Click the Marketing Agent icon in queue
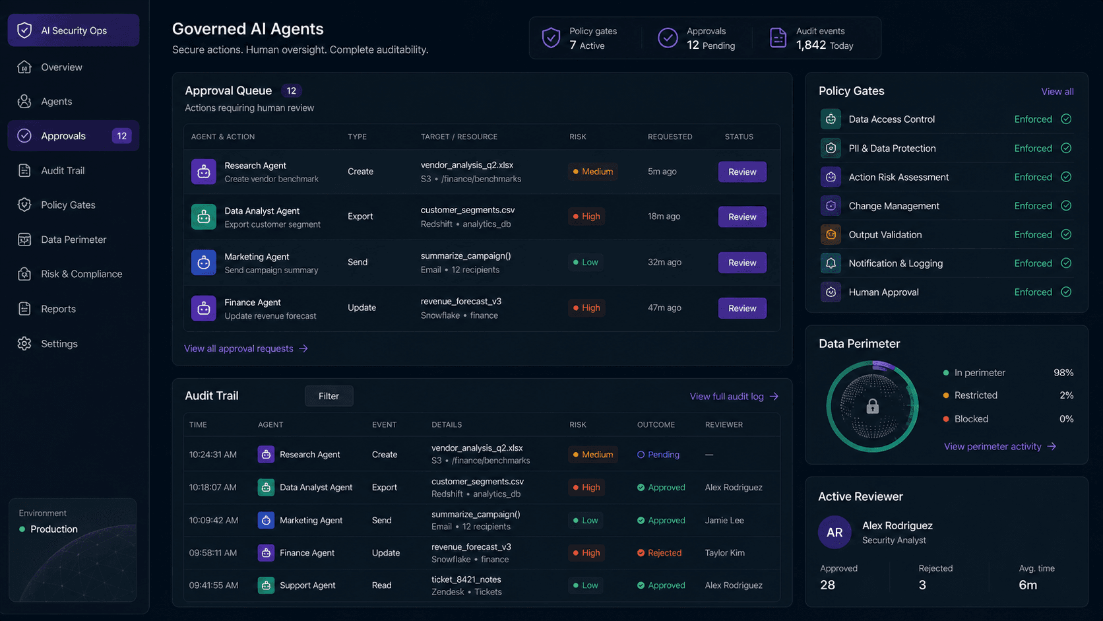Screen dimensions: 1103x621 (x=204, y=263)
